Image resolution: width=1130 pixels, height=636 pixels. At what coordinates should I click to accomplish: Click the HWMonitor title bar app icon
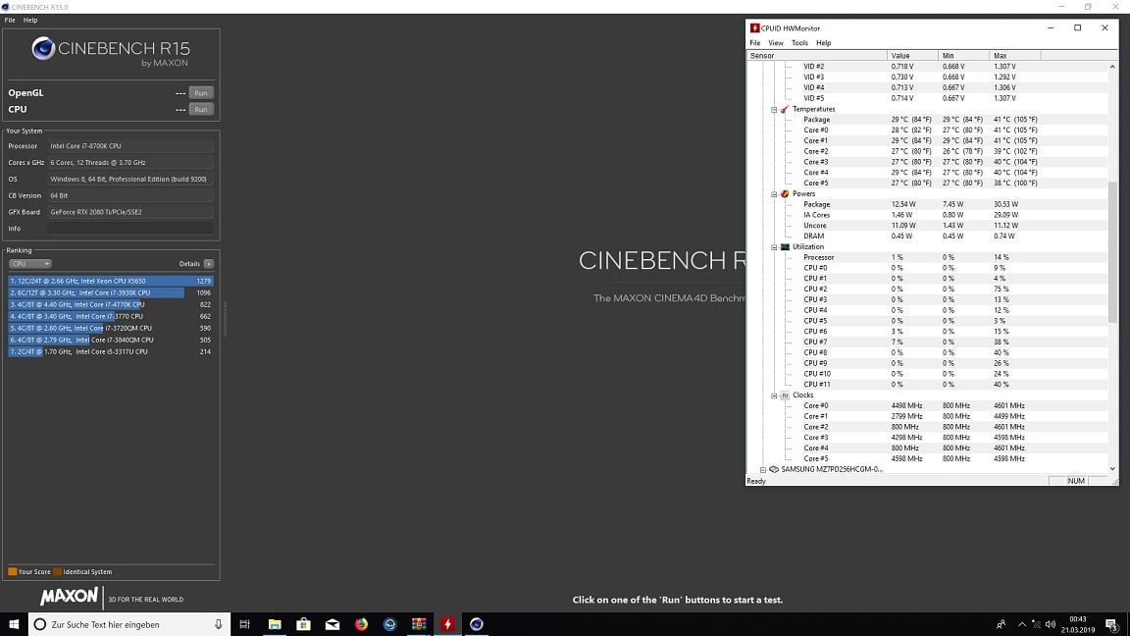point(754,28)
